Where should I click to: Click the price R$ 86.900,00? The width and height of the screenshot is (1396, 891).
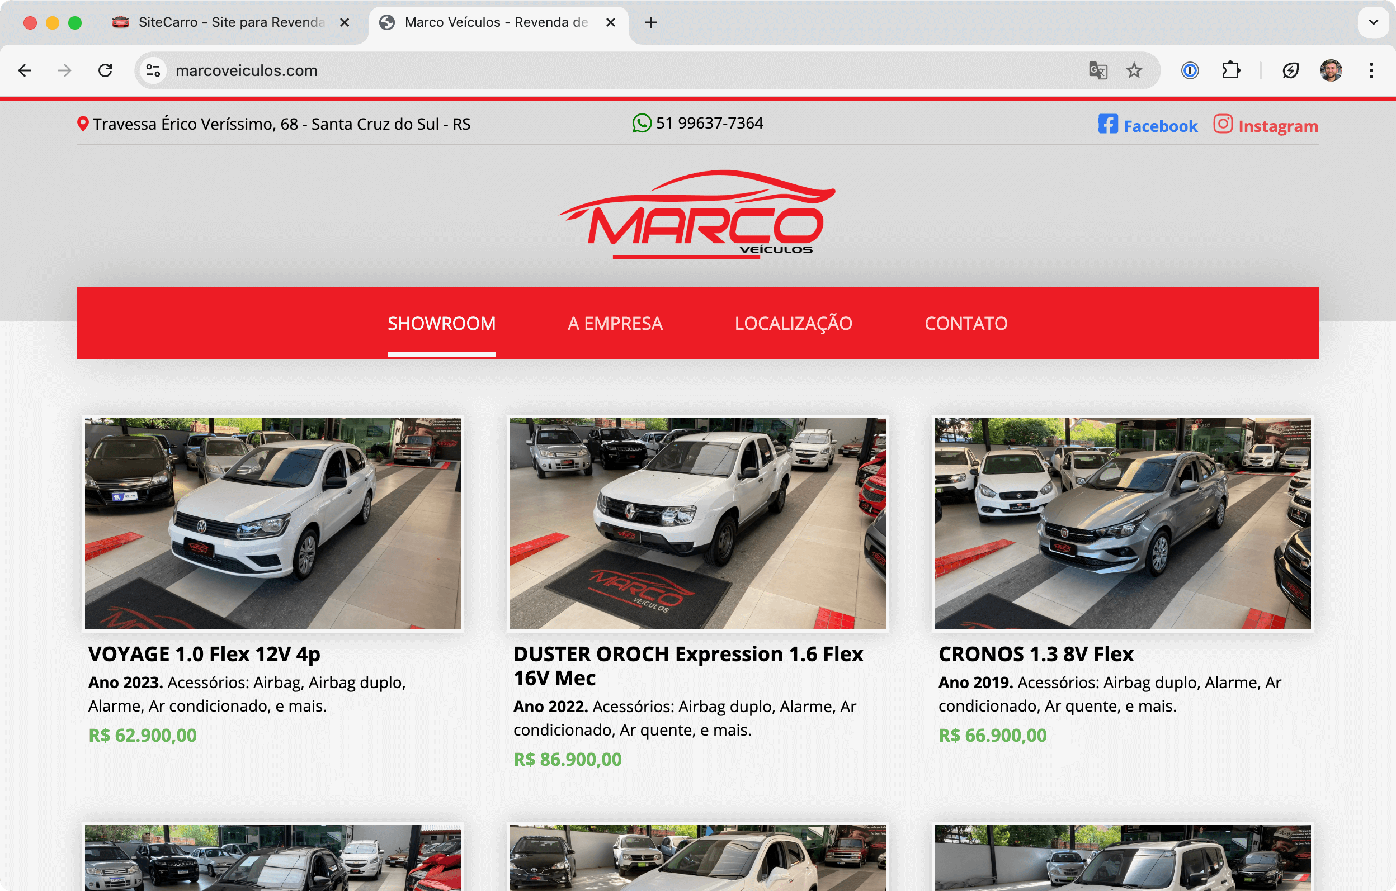point(568,760)
